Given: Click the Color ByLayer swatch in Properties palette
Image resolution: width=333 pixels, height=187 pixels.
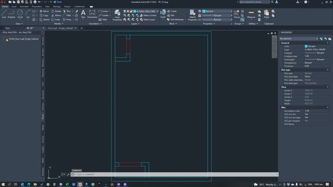Looking at the screenshot, I should tap(306, 46).
